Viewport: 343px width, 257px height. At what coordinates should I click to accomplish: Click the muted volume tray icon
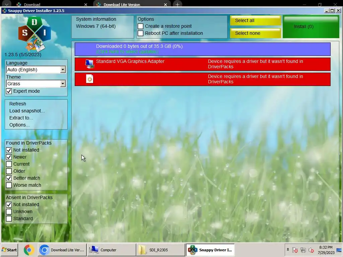pos(311,250)
